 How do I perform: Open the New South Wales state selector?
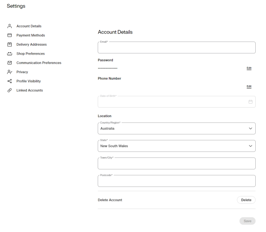177,146
